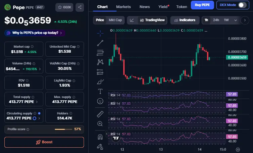Show Holders info icon
Viewport: 253px width, 153px height.
click(x=71, y=113)
